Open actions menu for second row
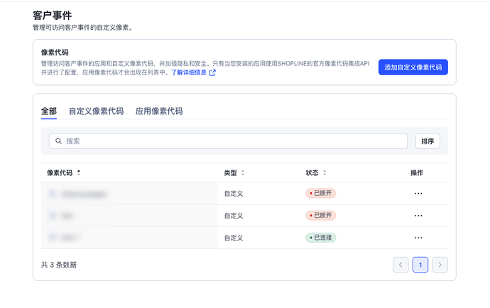 click(x=418, y=215)
